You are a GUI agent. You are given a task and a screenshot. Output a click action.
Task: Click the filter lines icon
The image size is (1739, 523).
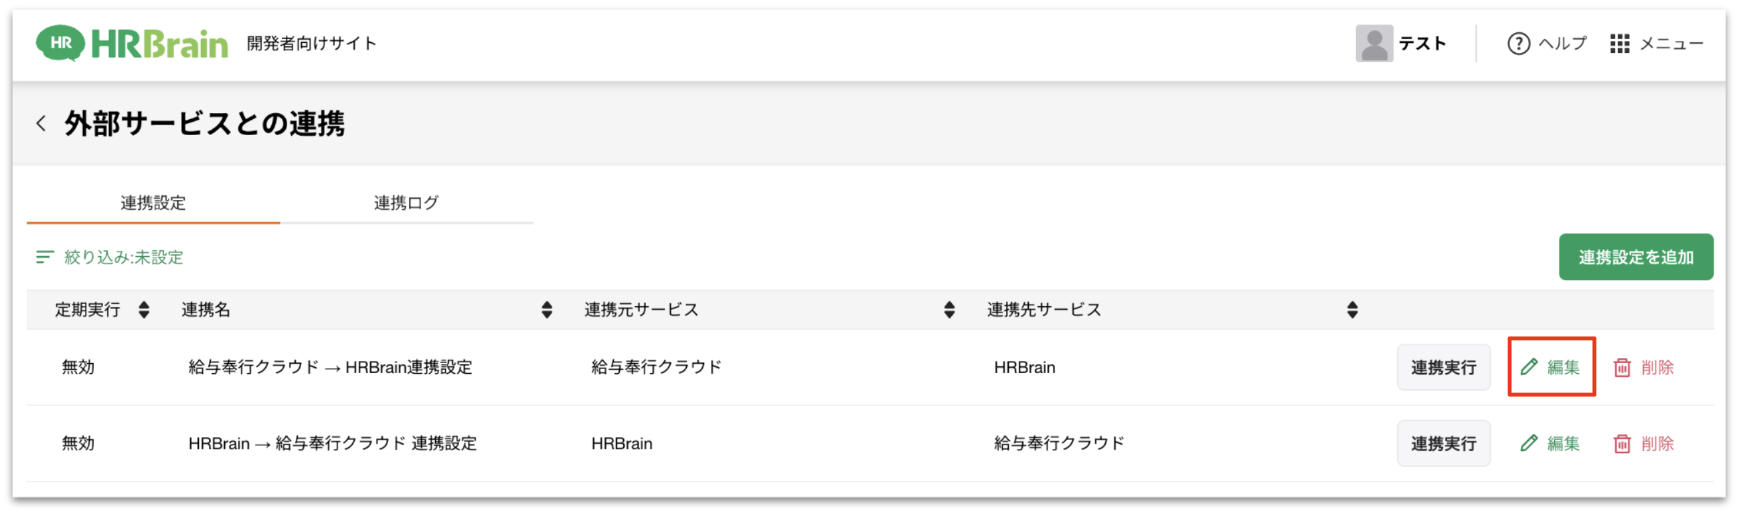click(45, 257)
